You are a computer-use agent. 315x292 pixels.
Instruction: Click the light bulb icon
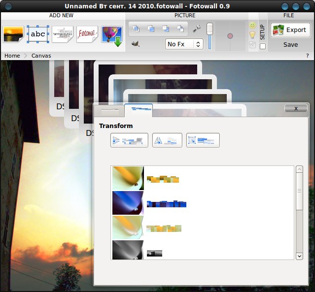pos(252,35)
